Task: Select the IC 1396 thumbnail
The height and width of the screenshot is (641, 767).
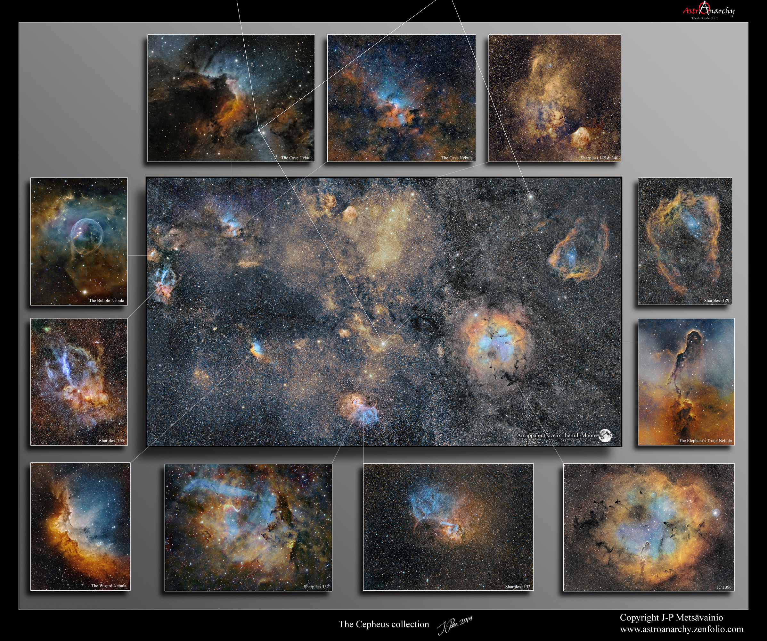Action: coord(649,527)
